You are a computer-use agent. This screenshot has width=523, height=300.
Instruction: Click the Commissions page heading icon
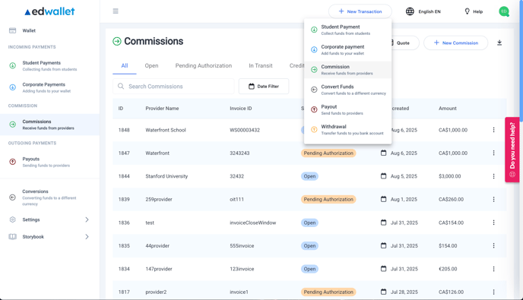[117, 41]
